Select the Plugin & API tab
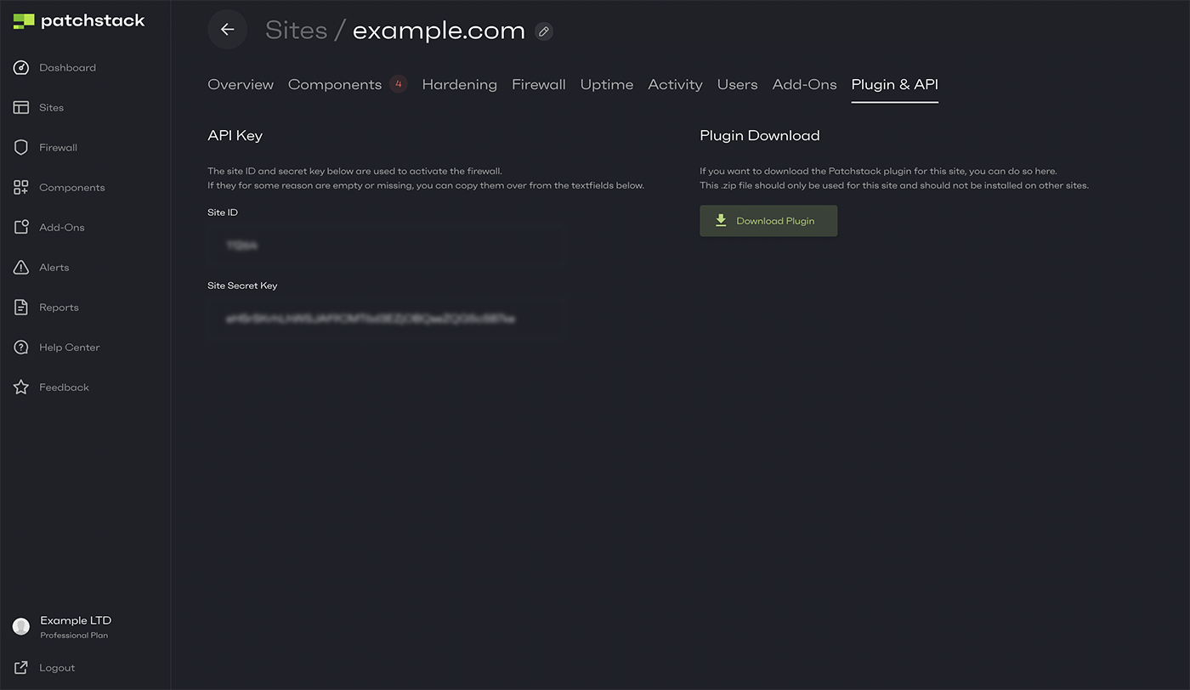Image resolution: width=1190 pixels, height=690 pixels. tap(895, 84)
